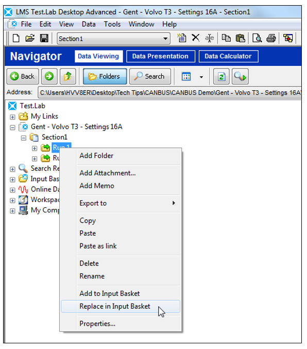Image resolution: width=307 pixels, height=349 pixels.
Task: Click the Refresh icon in navigator bar
Action: pyautogui.click(x=221, y=77)
